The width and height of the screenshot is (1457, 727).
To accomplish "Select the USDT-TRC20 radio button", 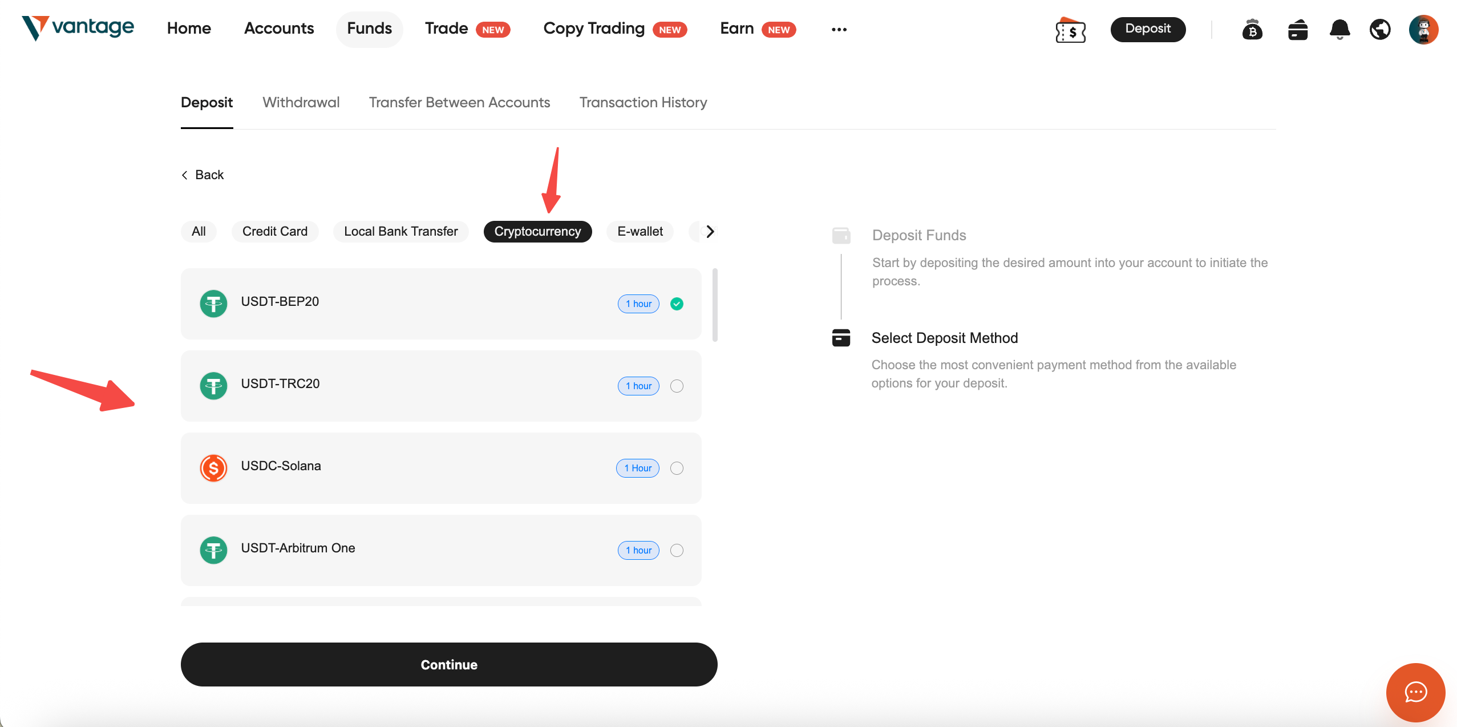I will tap(677, 386).
